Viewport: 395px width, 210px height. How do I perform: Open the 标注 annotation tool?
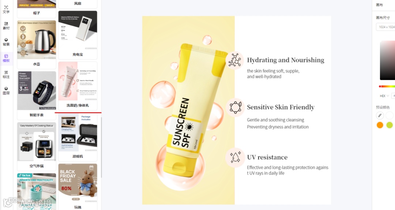[6, 75]
